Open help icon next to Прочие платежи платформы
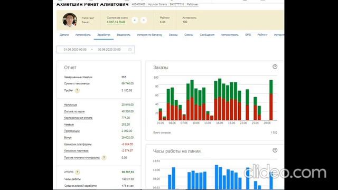The height and width of the screenshot is (190, 338). click(104, 158)
